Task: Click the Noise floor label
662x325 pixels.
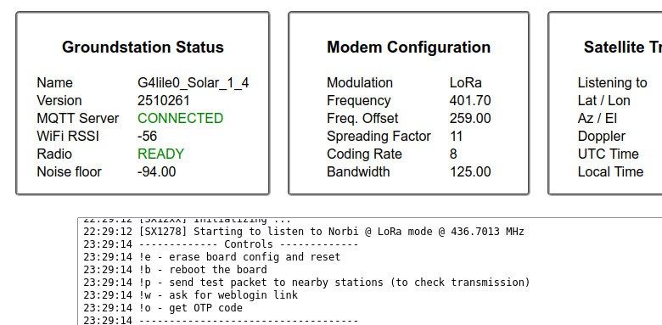Action: pyautogui.click(x=70, y=171)
